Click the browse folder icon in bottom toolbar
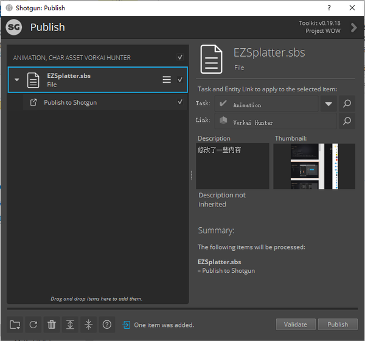Screen dimensions: 365x341 15,325
